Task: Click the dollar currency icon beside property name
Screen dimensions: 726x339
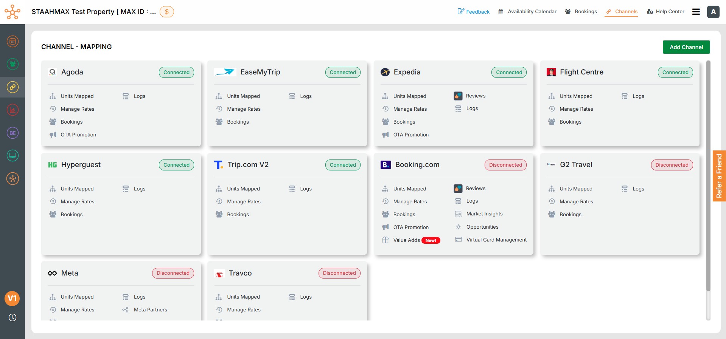Action: click(167, 12)
